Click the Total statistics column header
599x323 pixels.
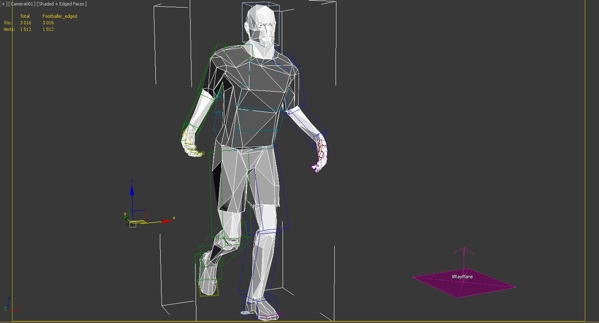coord(25,16)
